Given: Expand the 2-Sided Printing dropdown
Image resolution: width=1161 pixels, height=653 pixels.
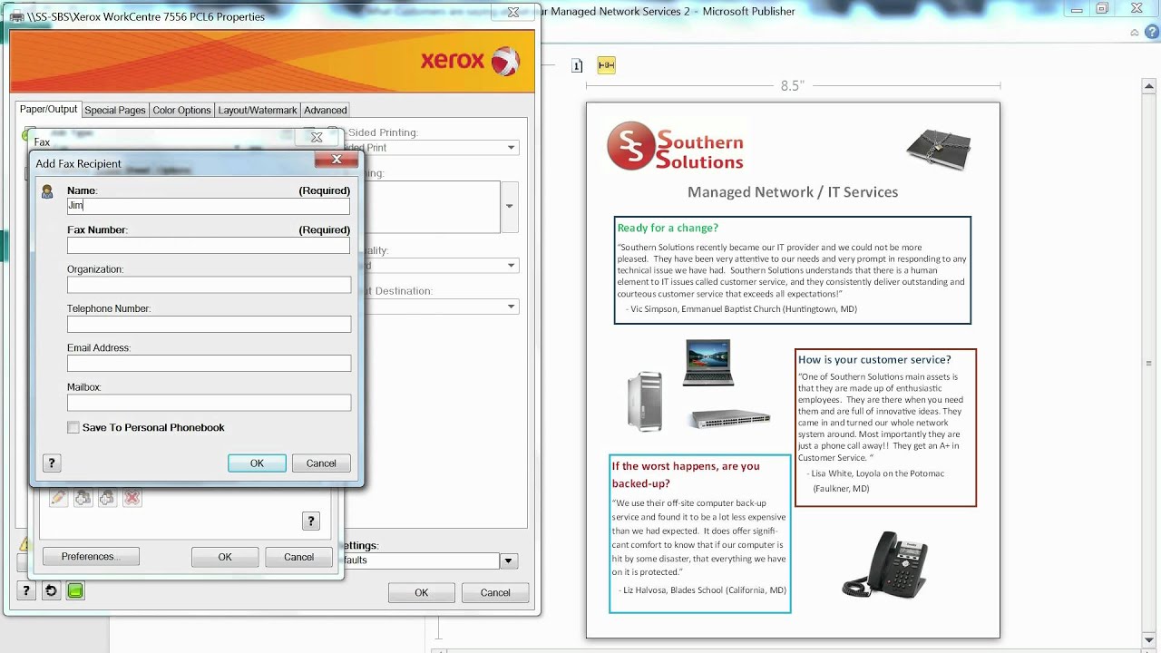Looking at the screenshot, I should coord(512,148).
